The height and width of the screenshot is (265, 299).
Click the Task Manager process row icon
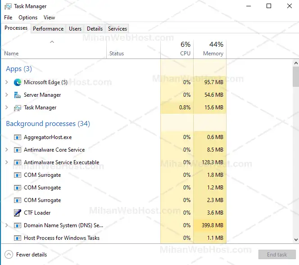[x=18, y=108]
